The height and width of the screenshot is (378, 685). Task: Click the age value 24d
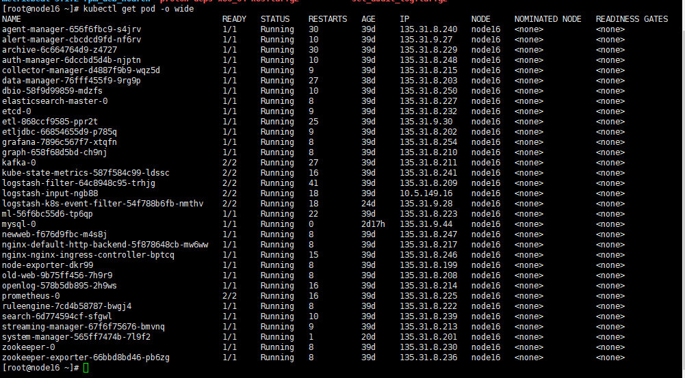368,204
